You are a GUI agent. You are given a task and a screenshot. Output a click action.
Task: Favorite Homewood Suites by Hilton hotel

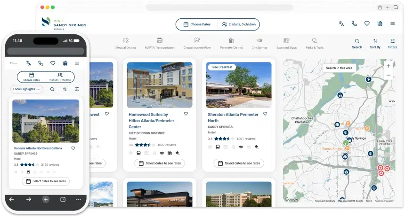point(186,114)
